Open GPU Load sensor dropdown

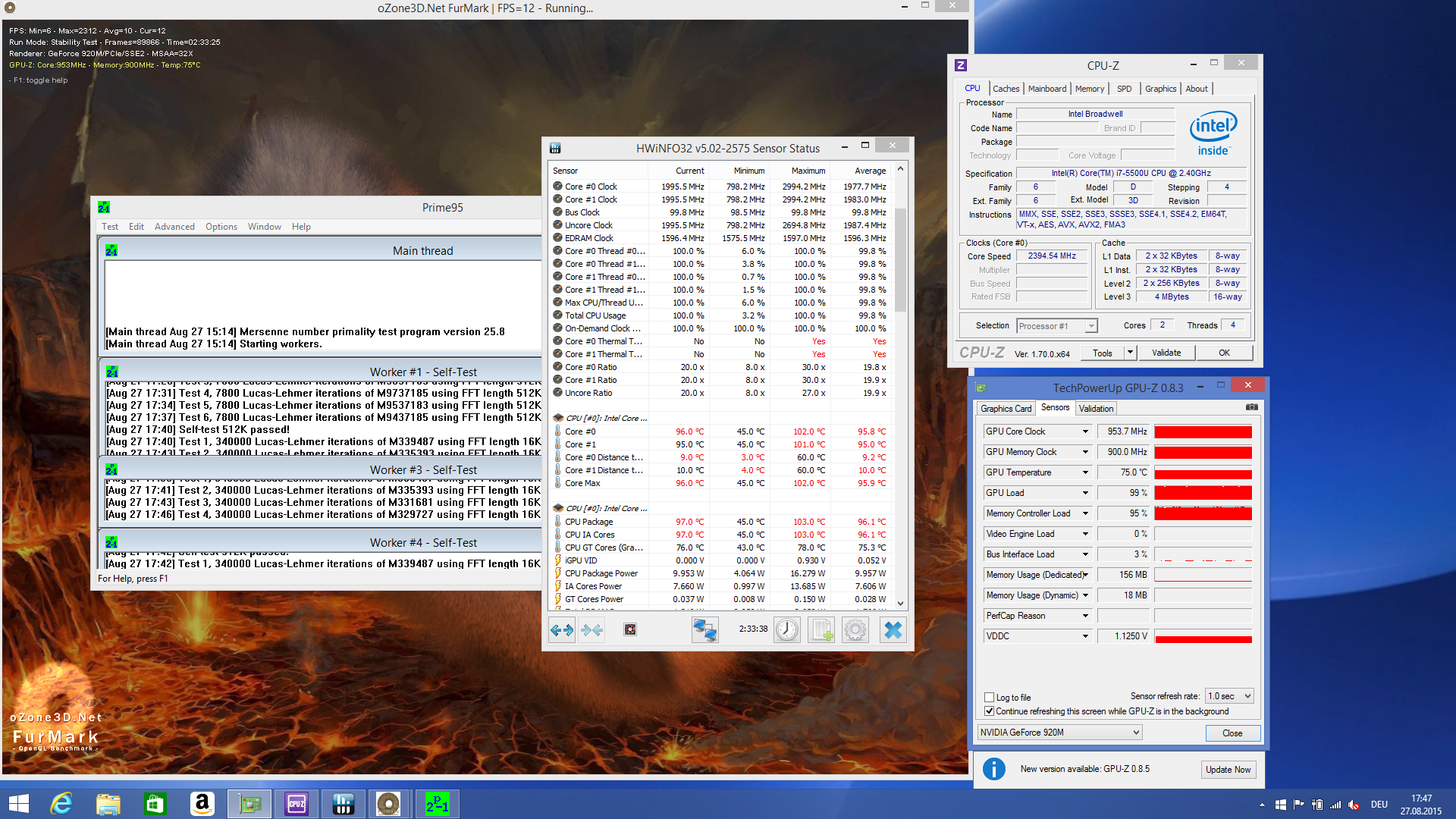pos(1085,493)
